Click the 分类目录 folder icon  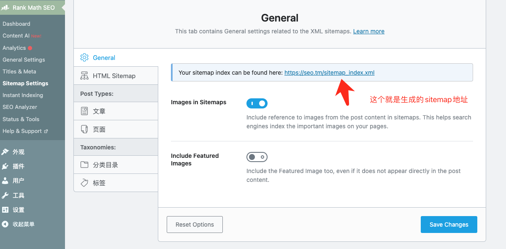tap(84, 165)
